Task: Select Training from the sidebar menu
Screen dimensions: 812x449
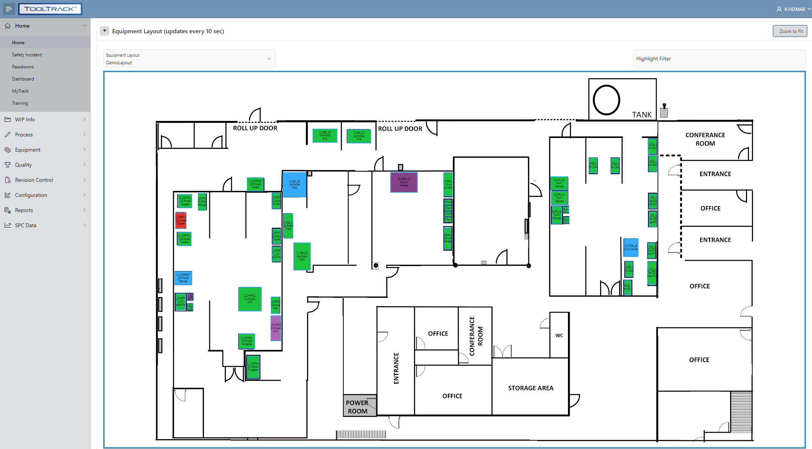Action: click(x=20, y=103)
